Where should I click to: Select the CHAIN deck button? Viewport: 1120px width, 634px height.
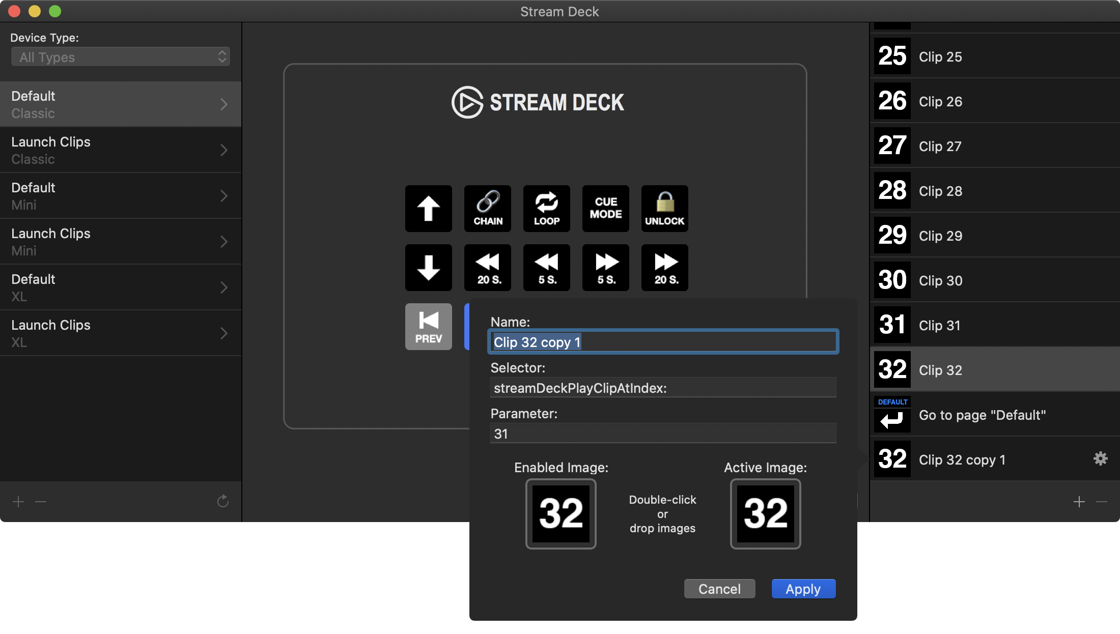click(x=488, y=209)
